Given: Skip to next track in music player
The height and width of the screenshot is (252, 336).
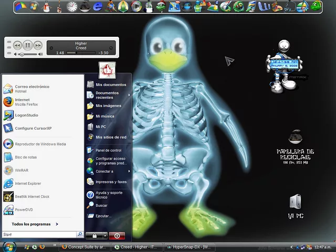Looking at the screenshot, I should coord(38,46).
